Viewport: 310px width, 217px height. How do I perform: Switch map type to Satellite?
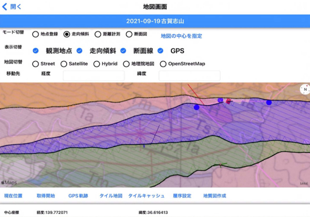click(x=64, y=64)
